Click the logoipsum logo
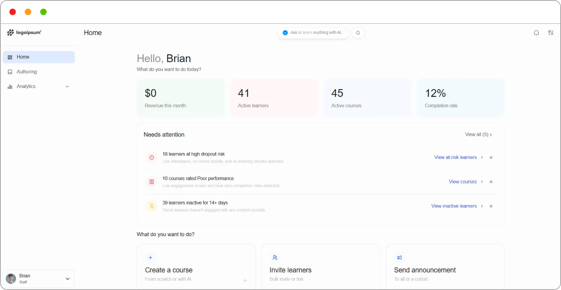561x290 pixels. pos(24,33)
